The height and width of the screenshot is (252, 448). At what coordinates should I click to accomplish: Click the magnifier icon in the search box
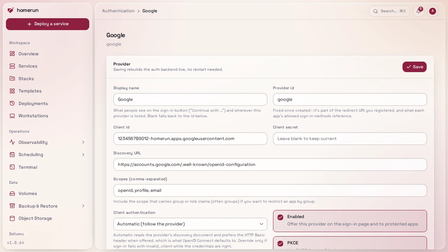pos(376,11)
